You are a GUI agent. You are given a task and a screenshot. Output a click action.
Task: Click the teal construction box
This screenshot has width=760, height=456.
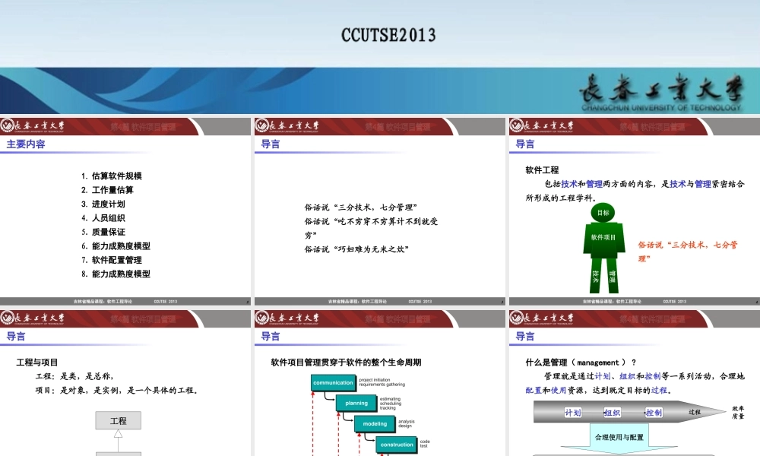pos(397,445)
